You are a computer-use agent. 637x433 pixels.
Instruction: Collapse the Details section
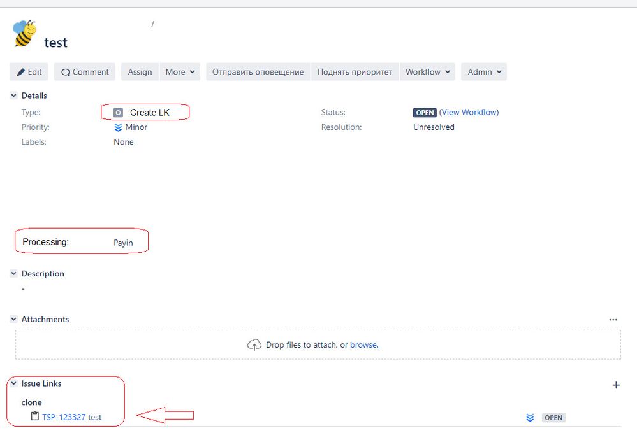[14, 96]
